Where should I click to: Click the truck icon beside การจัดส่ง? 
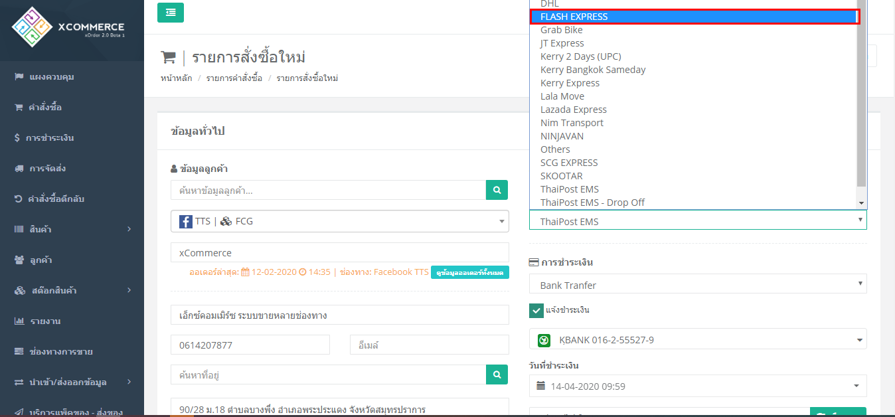point(19,169)
